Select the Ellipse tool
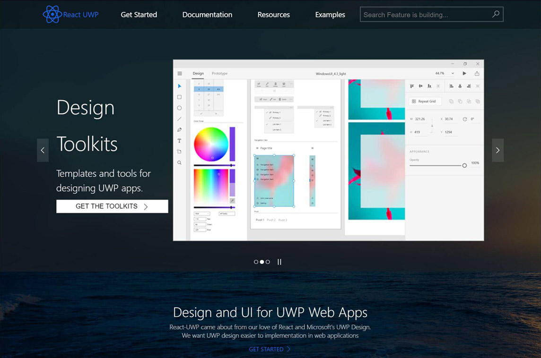Image resolution: width=541 pixels, height=358 pixels. tap(179, 108)
